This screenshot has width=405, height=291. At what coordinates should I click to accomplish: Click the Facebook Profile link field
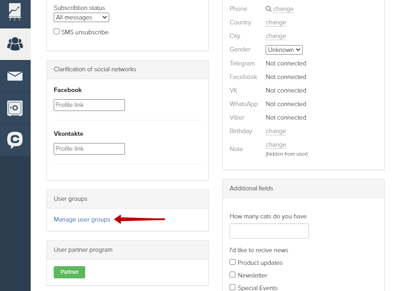pyautogui.click(x=89, y=105)
